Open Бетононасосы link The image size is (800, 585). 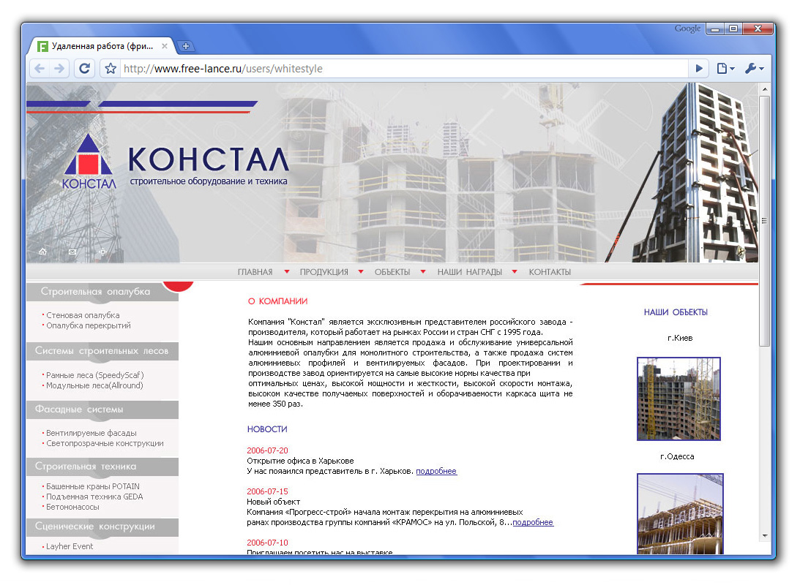72,507
